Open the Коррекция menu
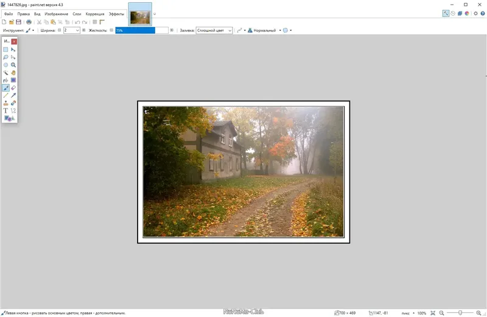This screenshot has height=317, width=487. point(95,13)
